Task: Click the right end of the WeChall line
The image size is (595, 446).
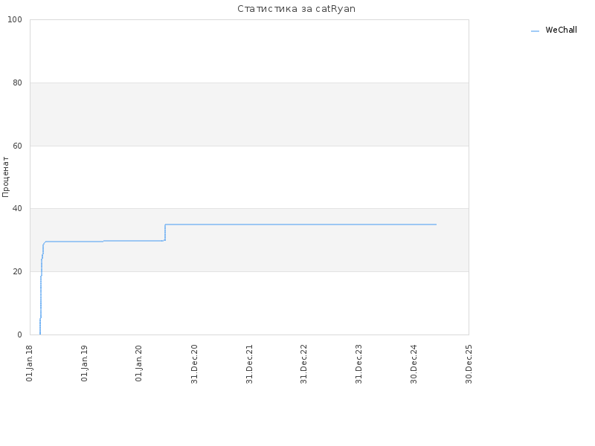Action: (x=436, y=224)
